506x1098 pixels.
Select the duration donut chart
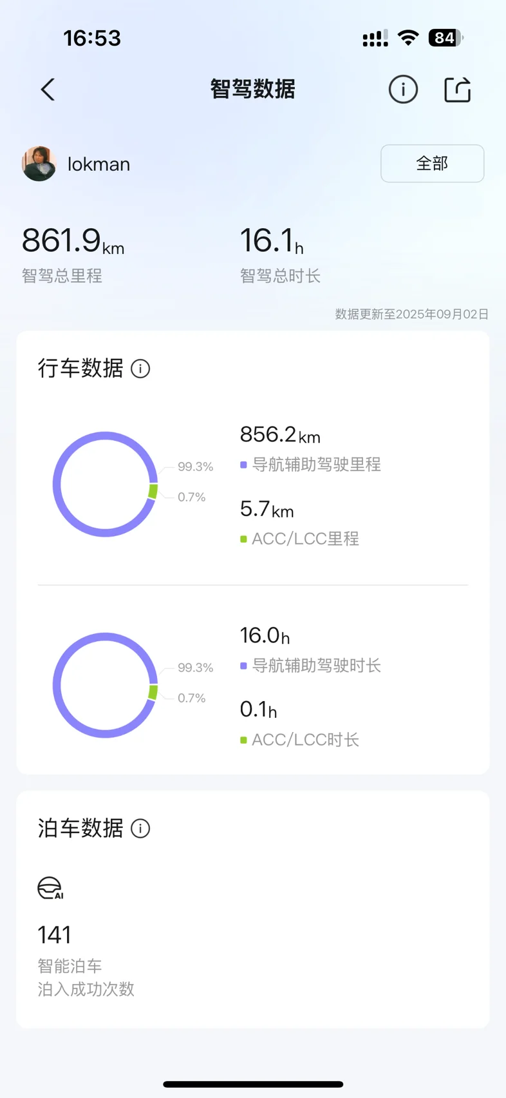[105, 685]
